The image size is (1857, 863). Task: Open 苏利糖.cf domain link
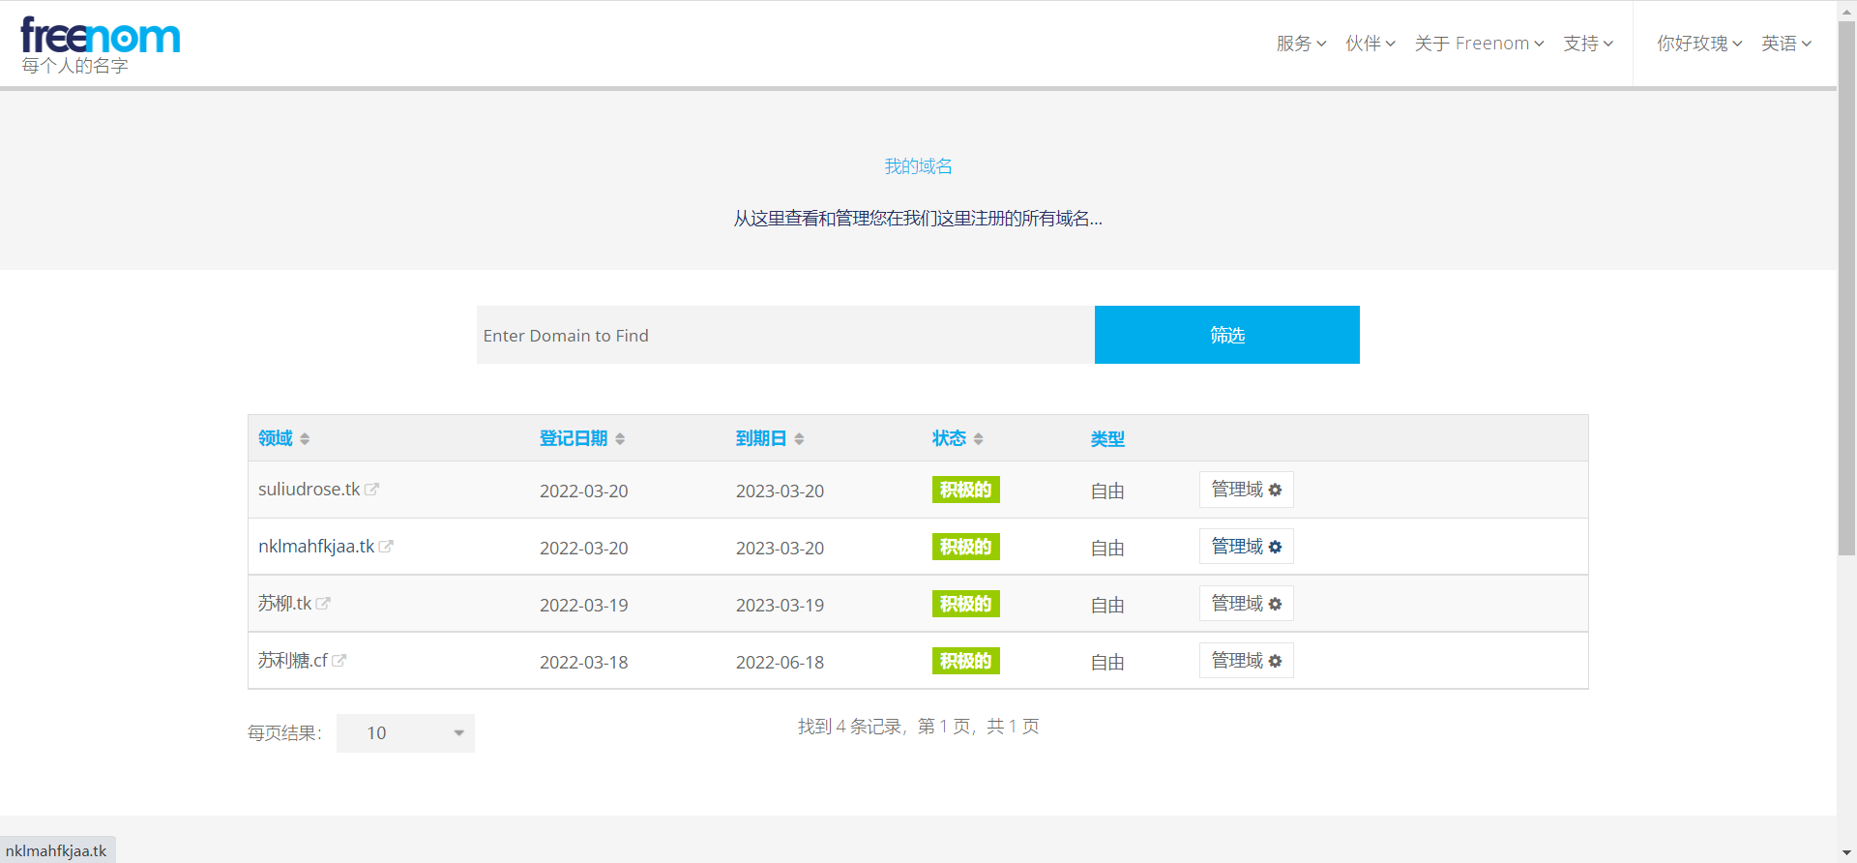click(x=293, y=661)
